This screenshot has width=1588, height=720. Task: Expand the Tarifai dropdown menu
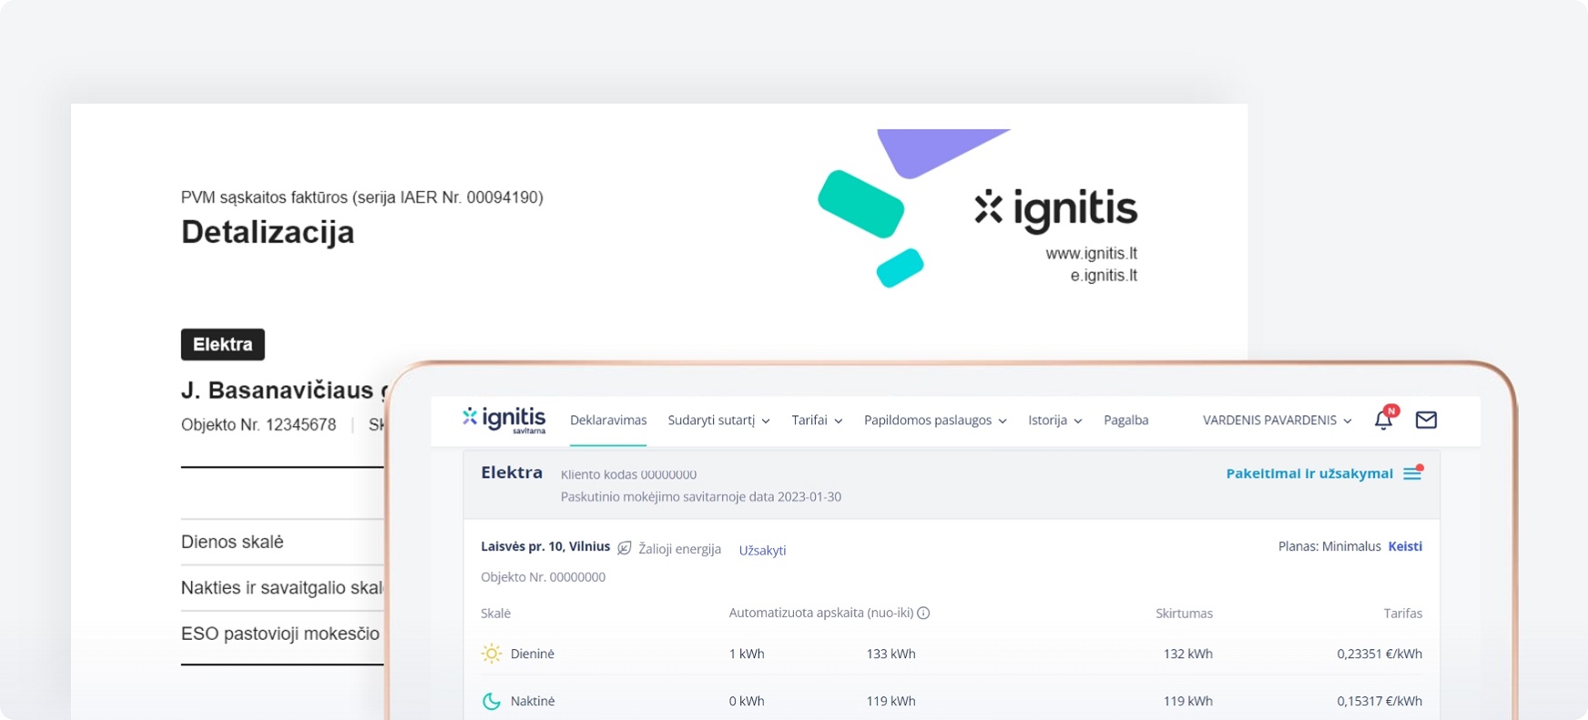(x=817, y=421)
